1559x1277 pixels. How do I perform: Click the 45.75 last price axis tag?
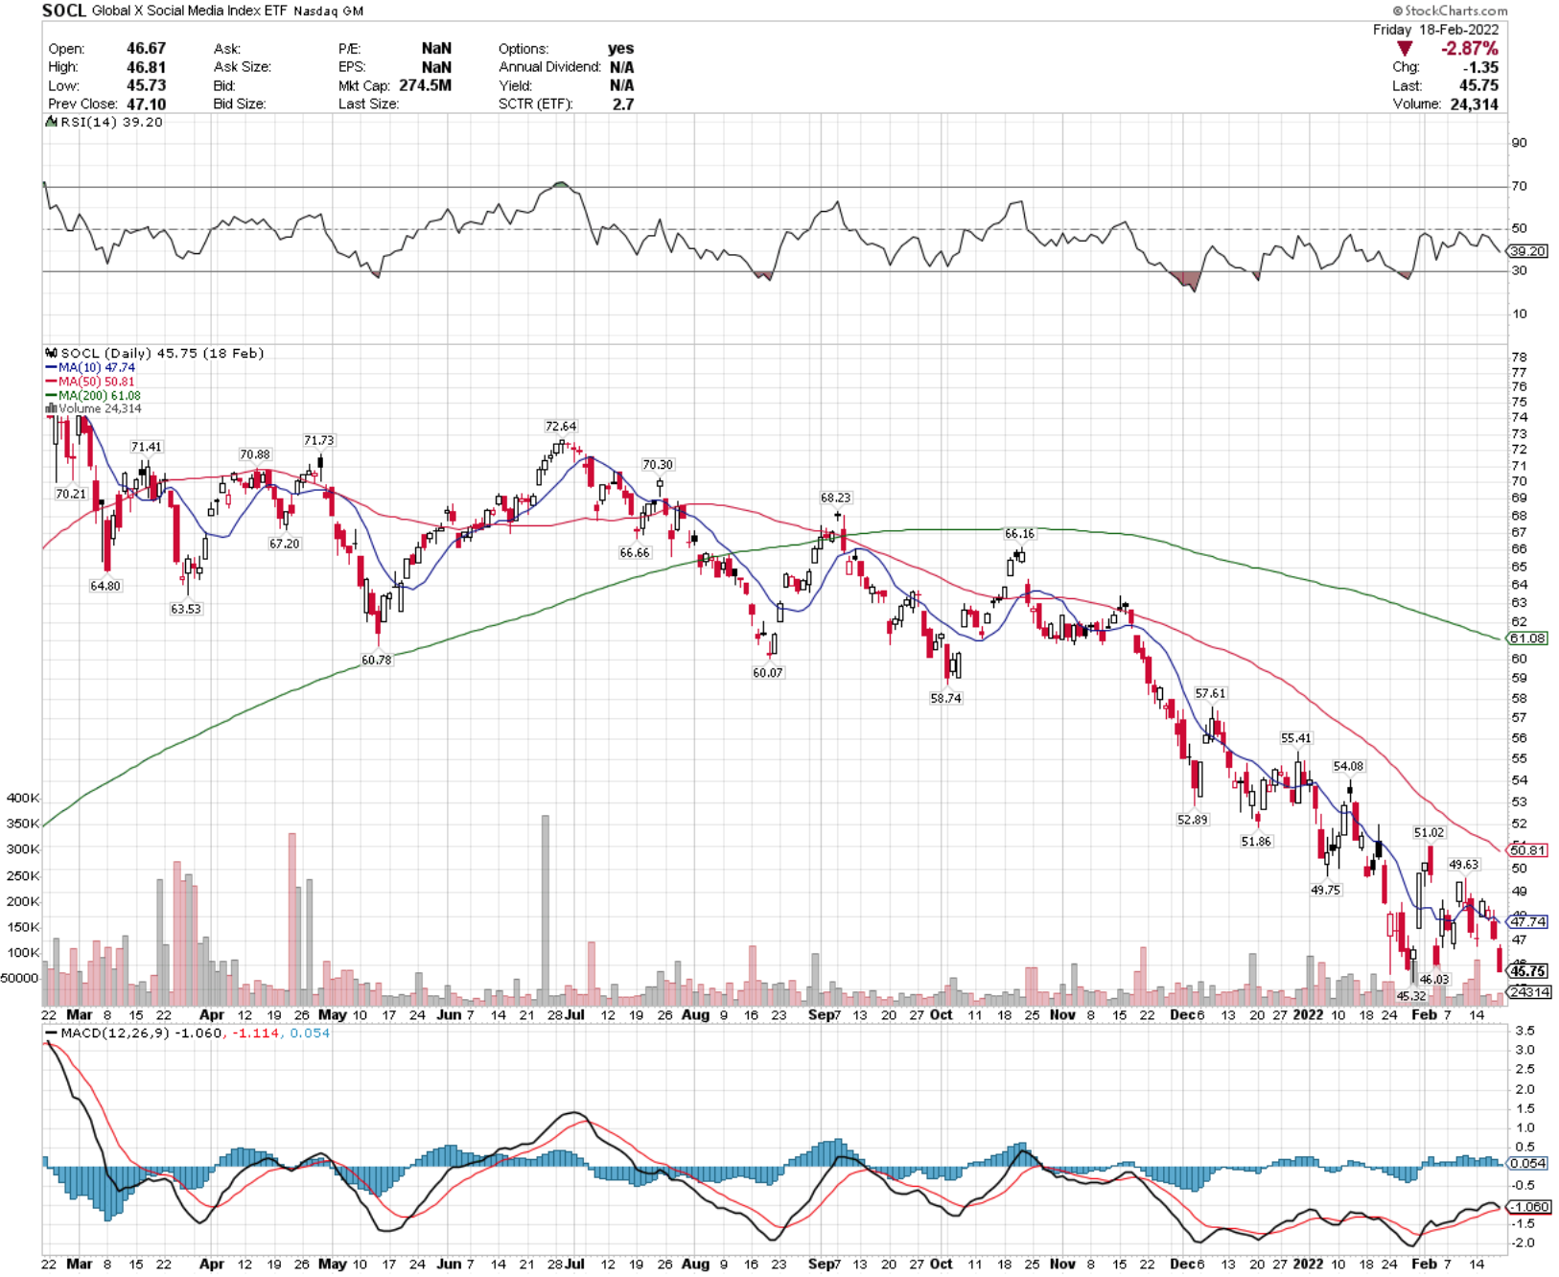(x=1528, y=971)
